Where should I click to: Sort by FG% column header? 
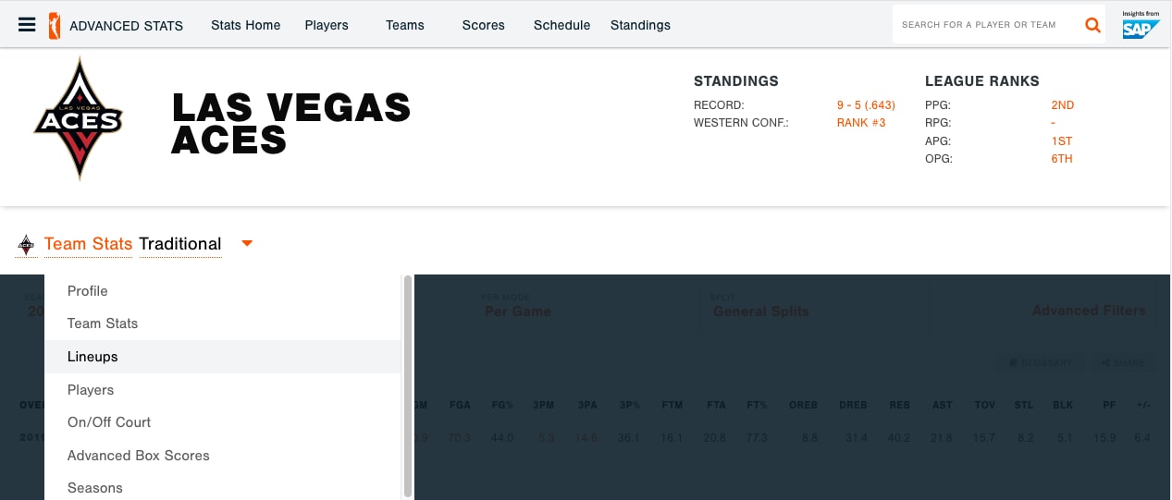tap(502, 405)
